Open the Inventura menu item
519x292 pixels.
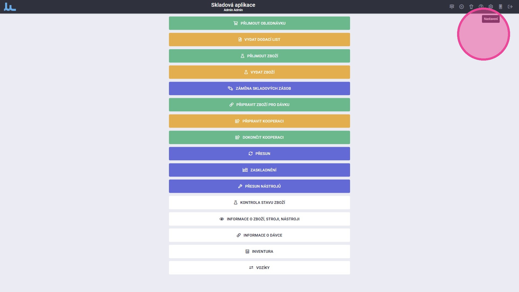259,251
